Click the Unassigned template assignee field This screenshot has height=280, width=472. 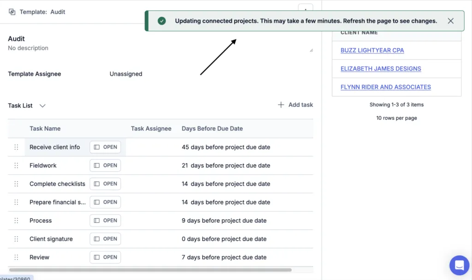[x=126, y=74]
